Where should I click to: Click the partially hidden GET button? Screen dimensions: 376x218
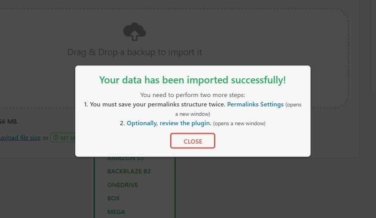point(63,138)
